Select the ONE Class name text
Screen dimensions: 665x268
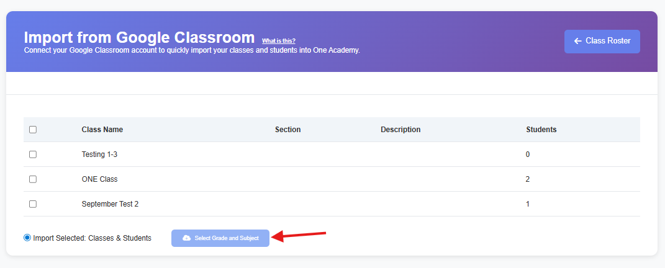tap(99, 179)
